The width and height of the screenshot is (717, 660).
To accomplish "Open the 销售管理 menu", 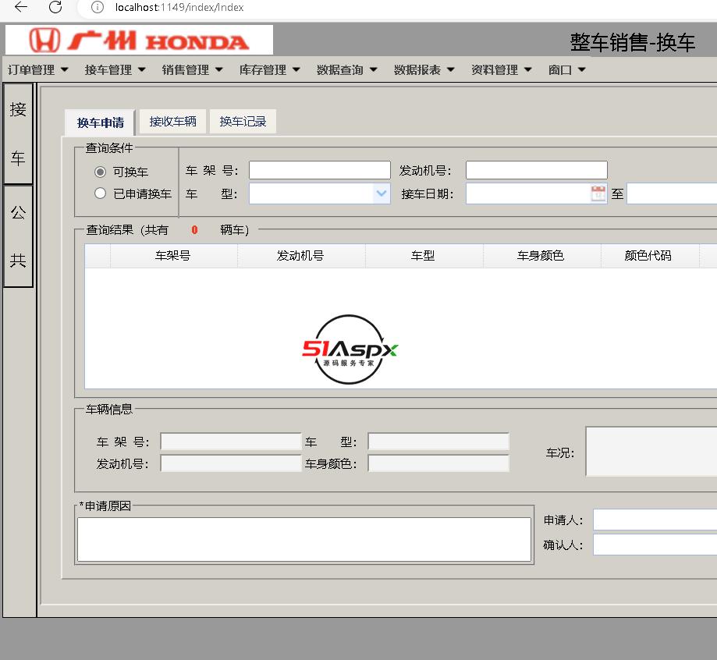I will [x=193, y=69].
